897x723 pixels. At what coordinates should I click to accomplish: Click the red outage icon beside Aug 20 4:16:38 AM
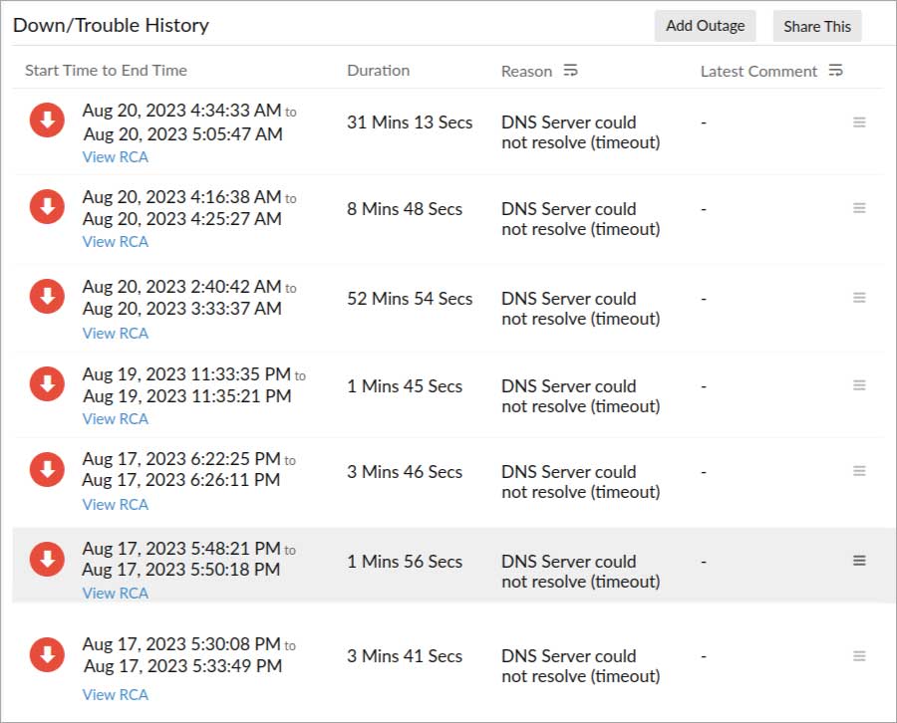pos(46,206)
